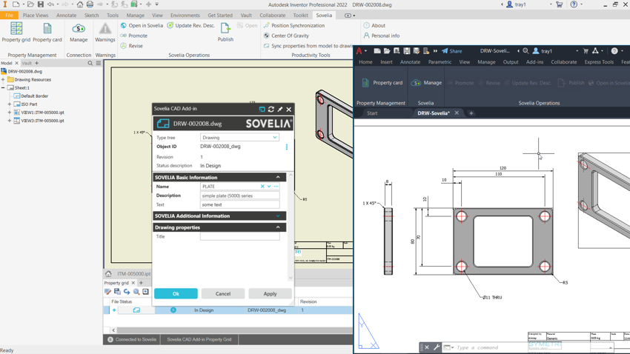Click Property card in AutoCAD ribbon

[382, 83]
